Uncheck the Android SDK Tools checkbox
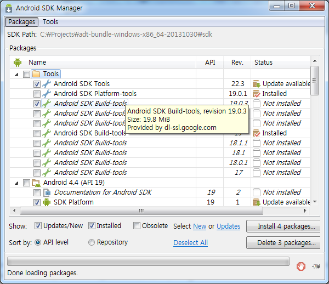Viewport: 329px width, 284px height. [x=37, y=84]
